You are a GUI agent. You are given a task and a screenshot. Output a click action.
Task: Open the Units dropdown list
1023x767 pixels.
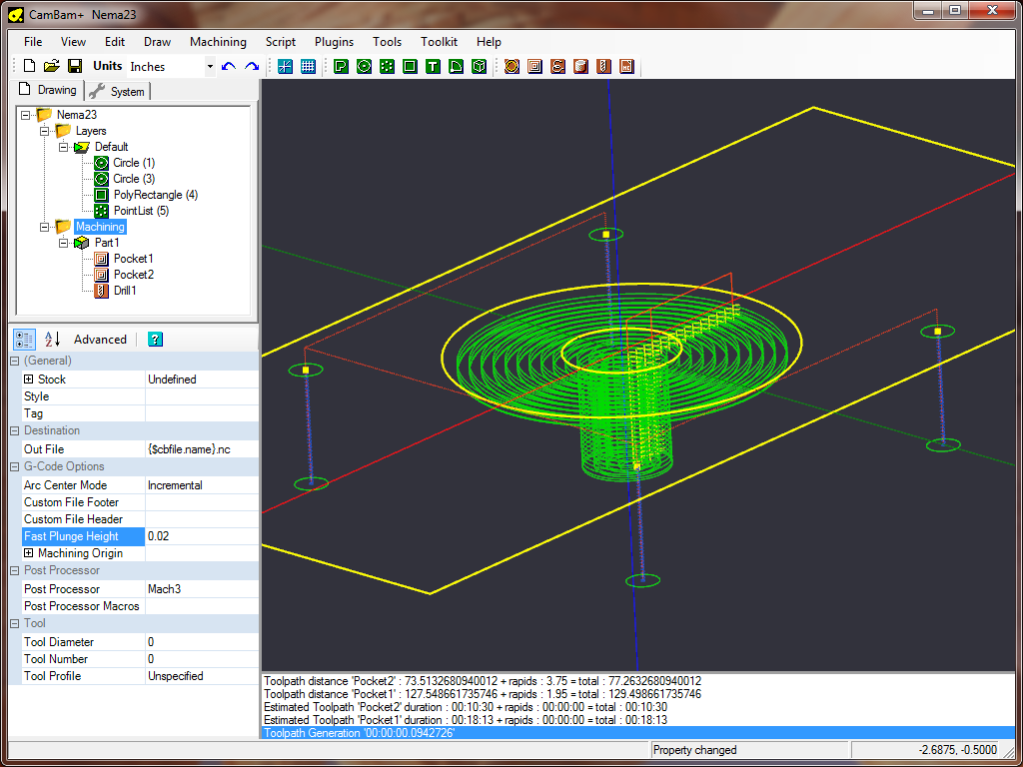tap(210, 67)
